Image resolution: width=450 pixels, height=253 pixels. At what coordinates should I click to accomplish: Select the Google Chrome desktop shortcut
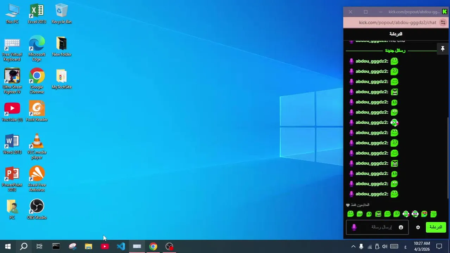click(x=37, y=82)
